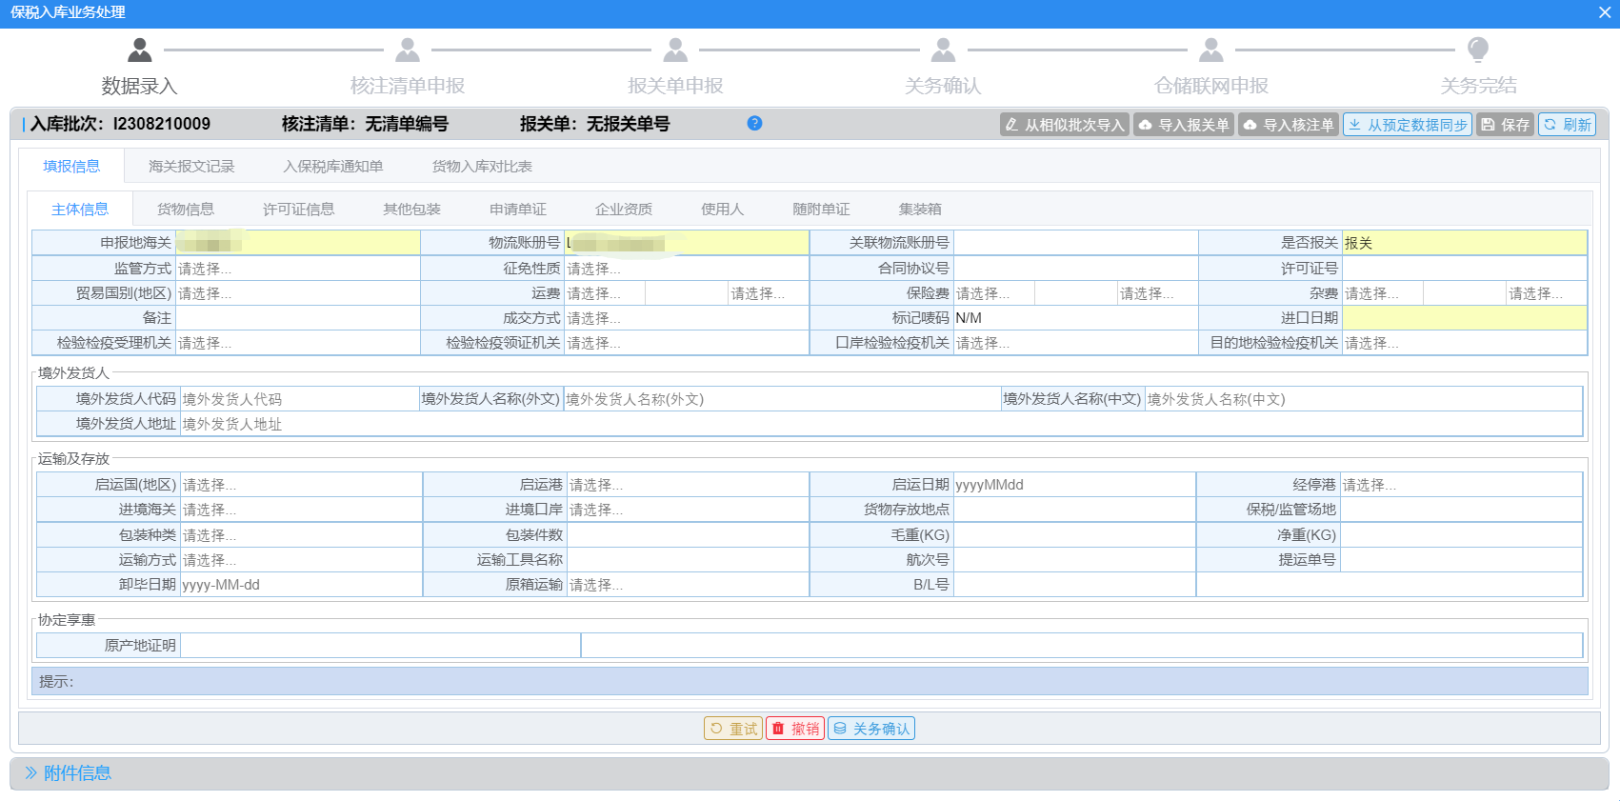Select the 许可证信息 sub-tab
Image resolution: width=1620 pixels, height=801 pixels.
tap(298, 209)
